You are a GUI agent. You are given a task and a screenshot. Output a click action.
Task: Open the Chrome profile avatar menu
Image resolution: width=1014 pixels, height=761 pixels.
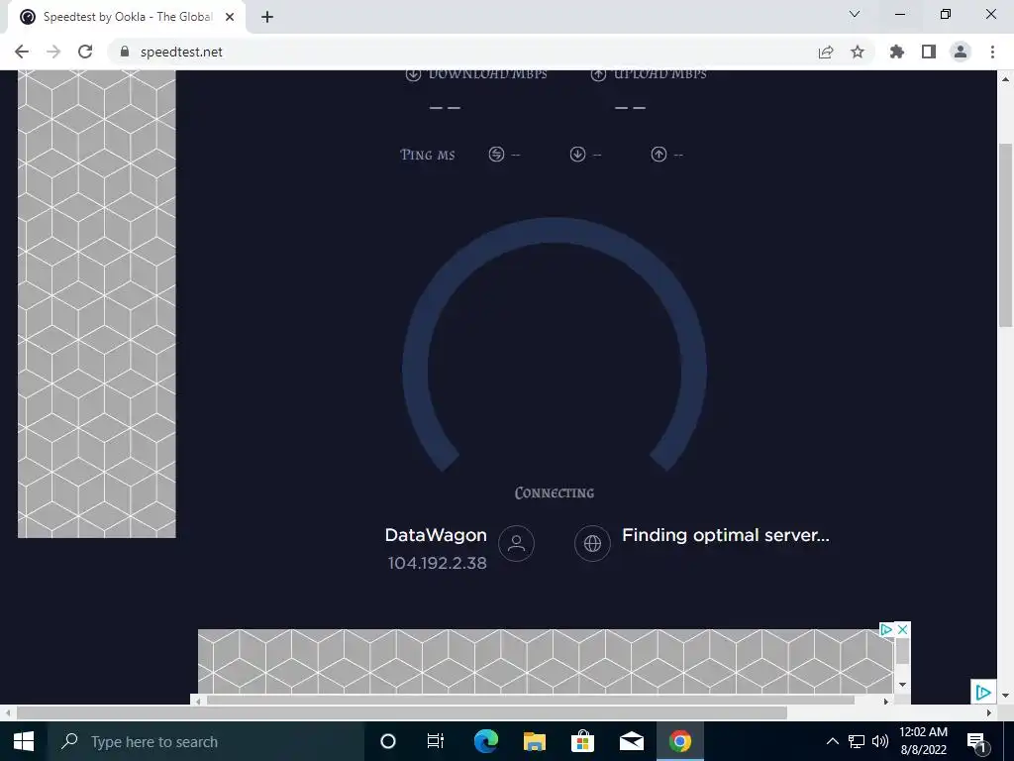[x=961, y=52]
